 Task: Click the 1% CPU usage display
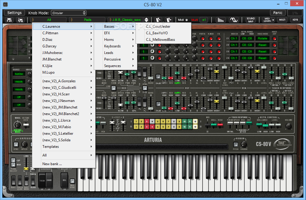click(x=295, y=13)
